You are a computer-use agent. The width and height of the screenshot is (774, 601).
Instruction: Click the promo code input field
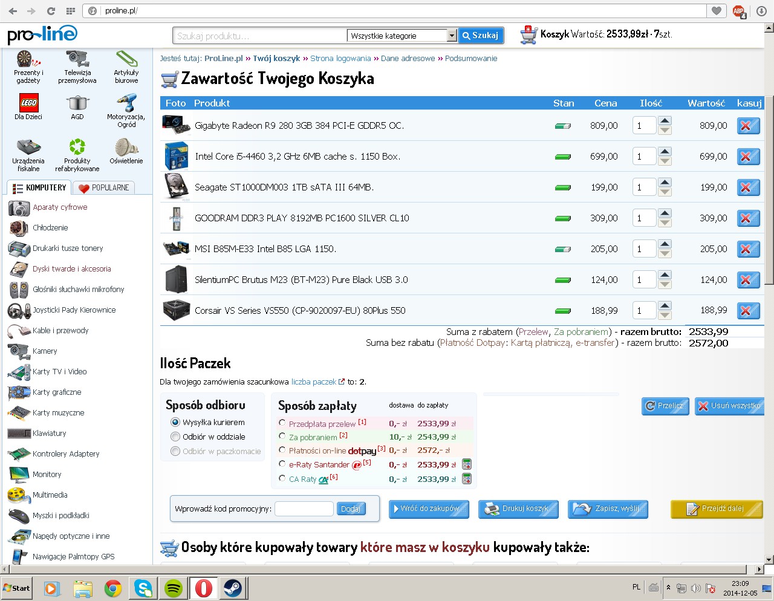tap(304, 509)
